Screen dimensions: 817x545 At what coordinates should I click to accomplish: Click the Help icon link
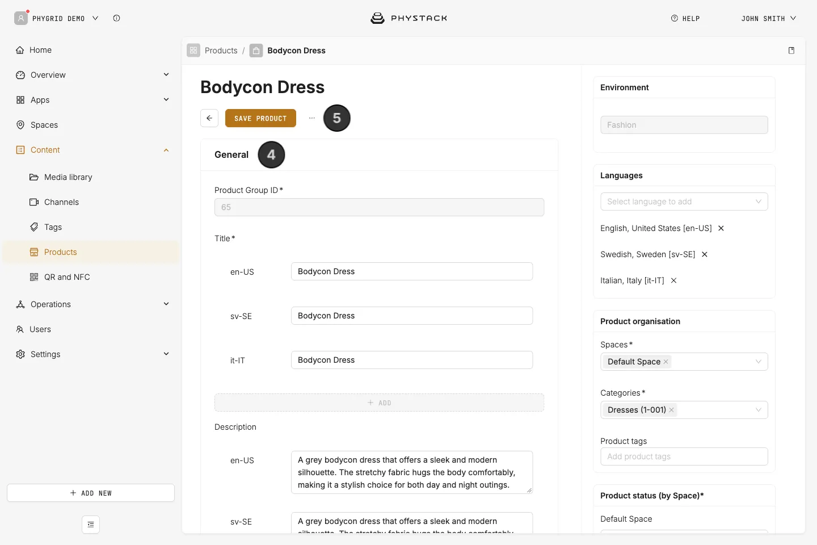coord(685,18)
